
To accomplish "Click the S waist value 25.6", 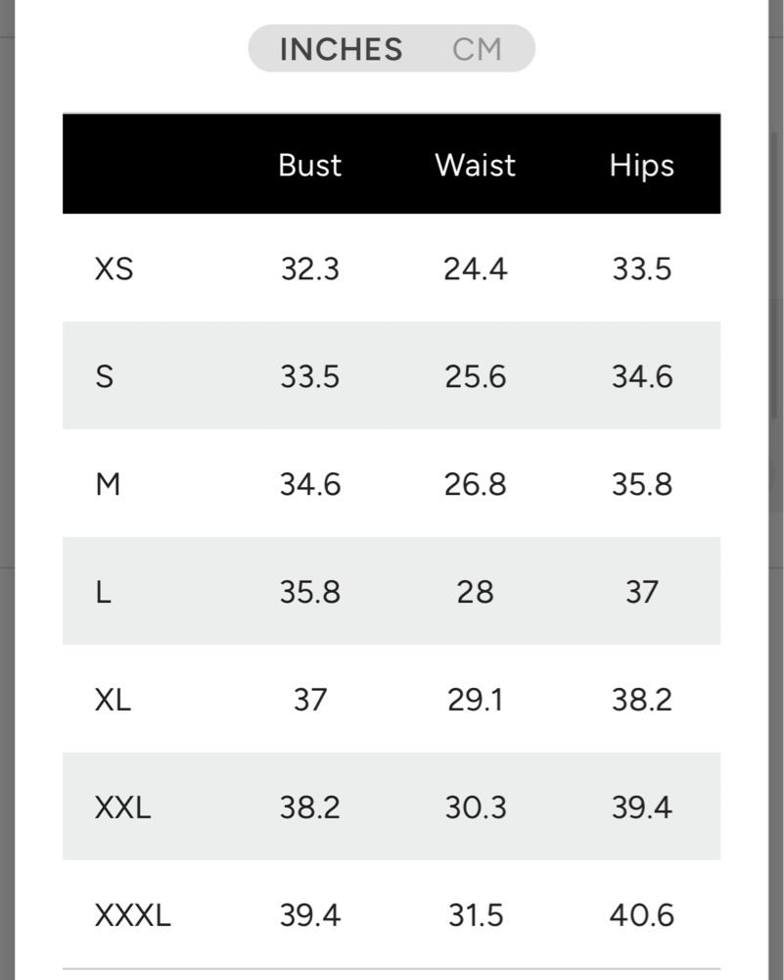I will pos(475,377).
